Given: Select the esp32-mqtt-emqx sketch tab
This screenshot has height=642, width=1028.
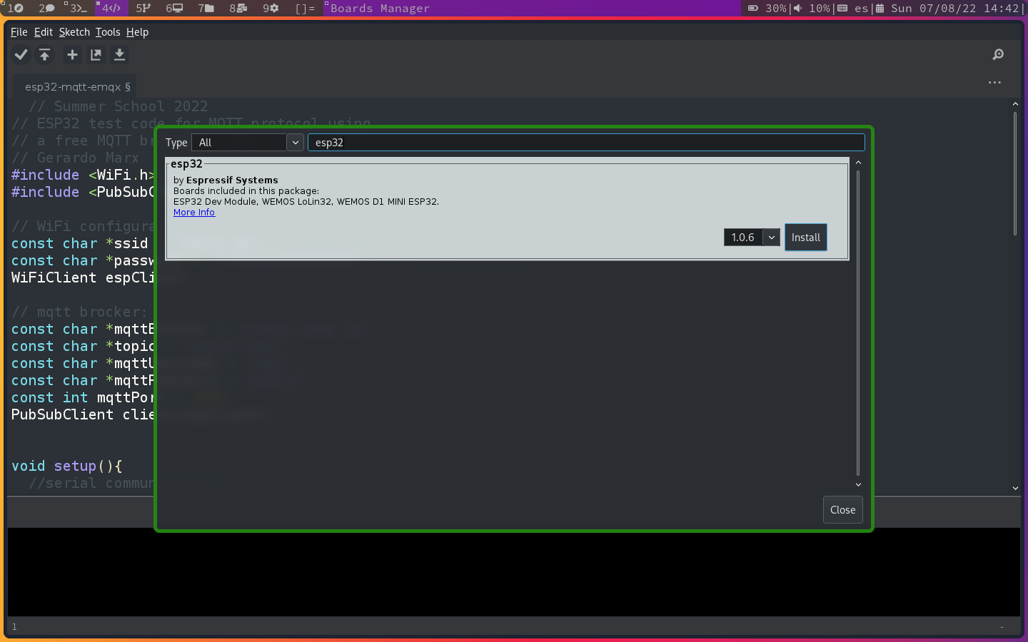Looking at the screenshot, I should [x=77, y=87].
